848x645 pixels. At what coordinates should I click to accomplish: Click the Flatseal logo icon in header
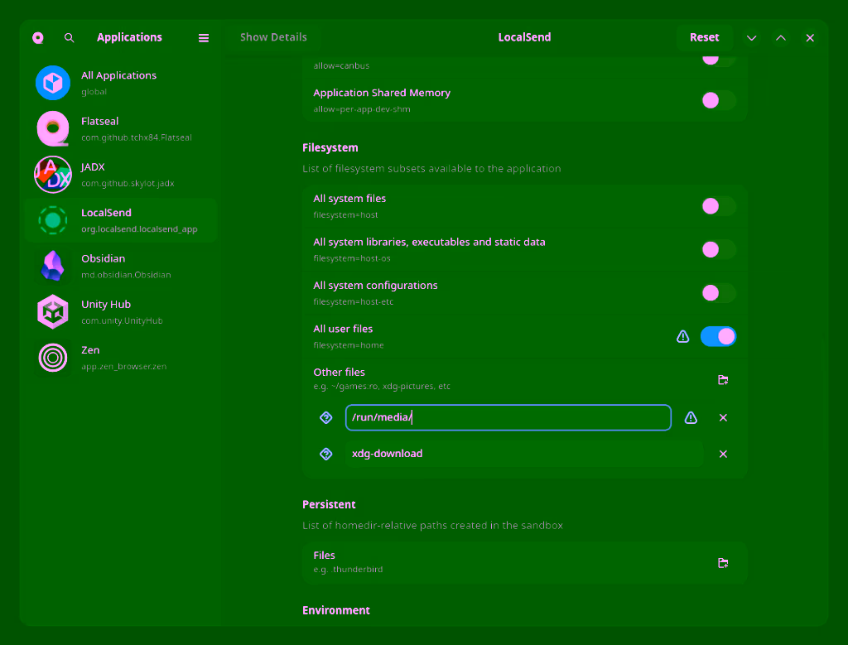point(38,38)
